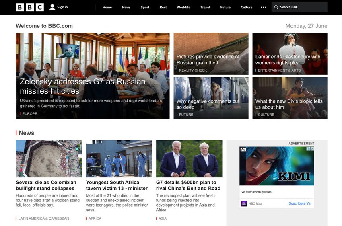342x226 pixels.
Task: Click 'Hundreds of people are injured' summary
Action: pos(48,200)
